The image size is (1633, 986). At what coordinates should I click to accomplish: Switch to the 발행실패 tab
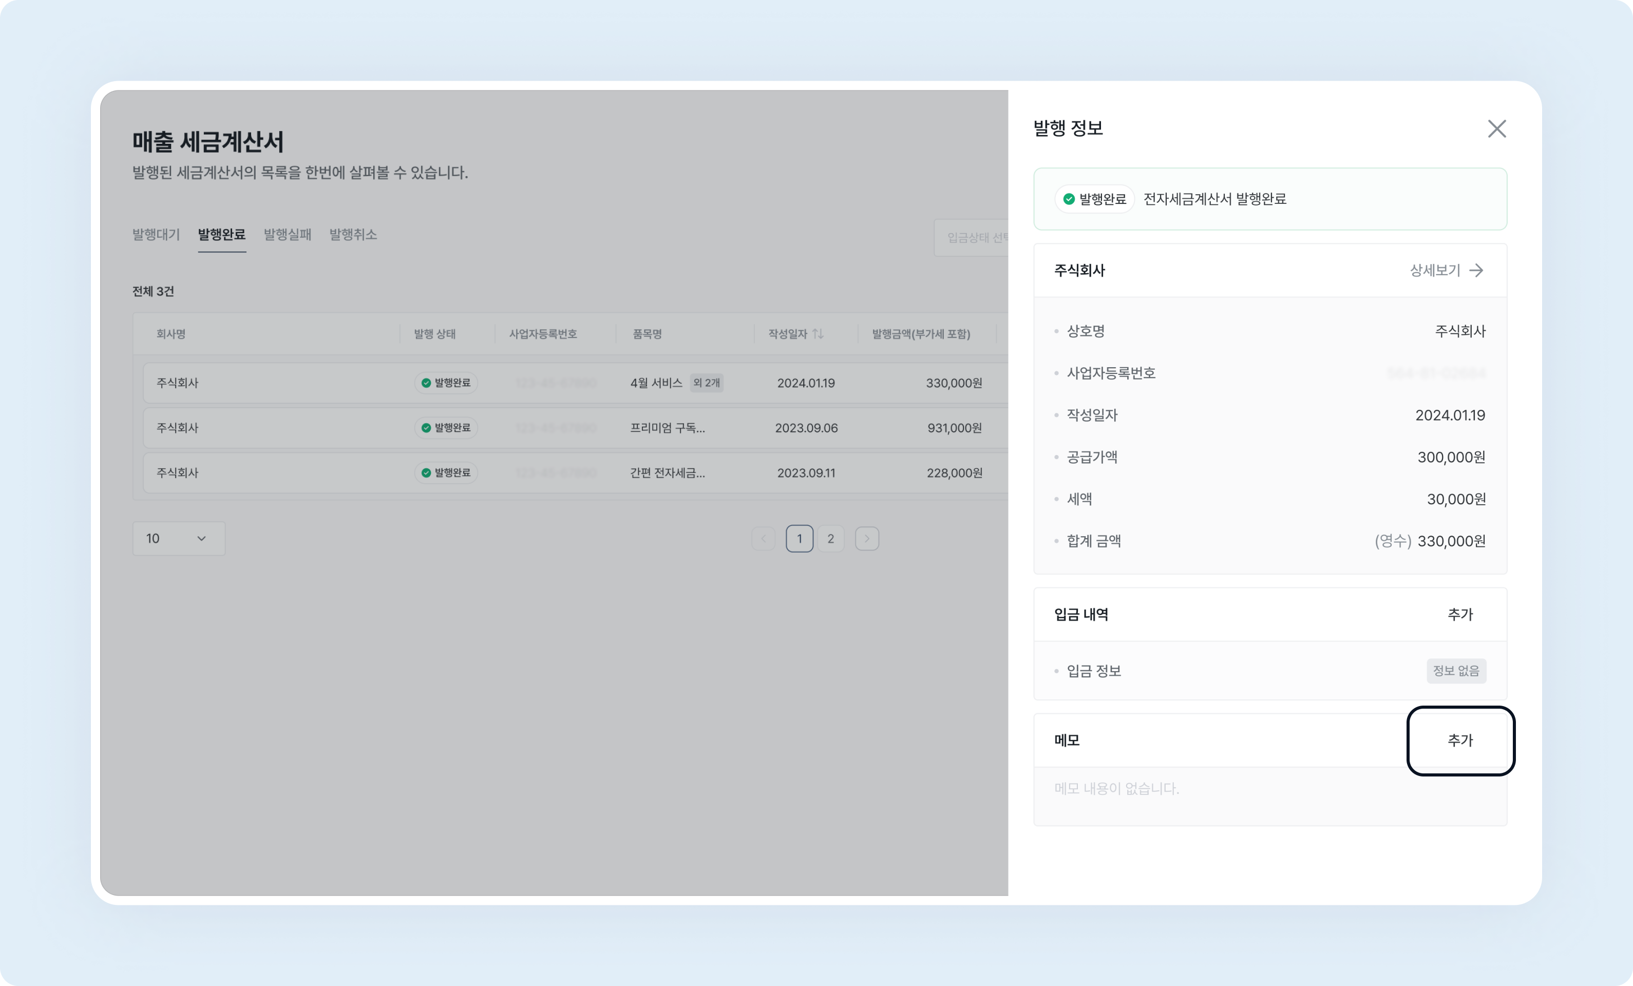(287, 235)
